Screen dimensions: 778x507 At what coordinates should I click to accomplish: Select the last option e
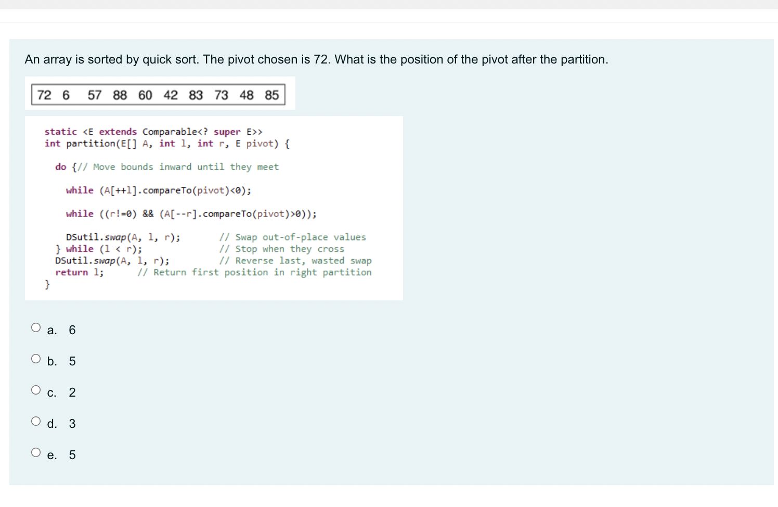click(x=36, y=452)
